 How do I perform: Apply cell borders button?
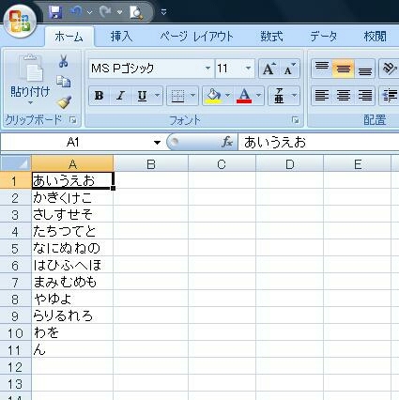[177, 96]
